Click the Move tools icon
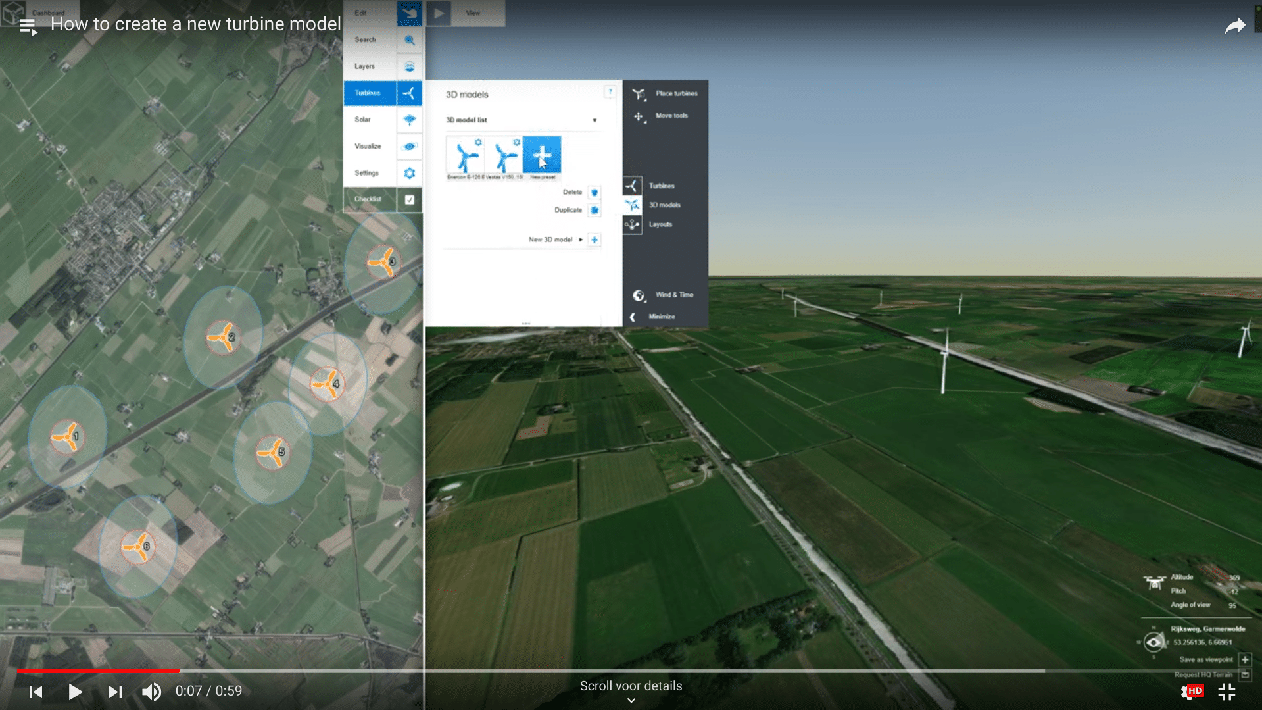Screen dimensions: 1262x710 pyautogui.click(x=639, y=117)
